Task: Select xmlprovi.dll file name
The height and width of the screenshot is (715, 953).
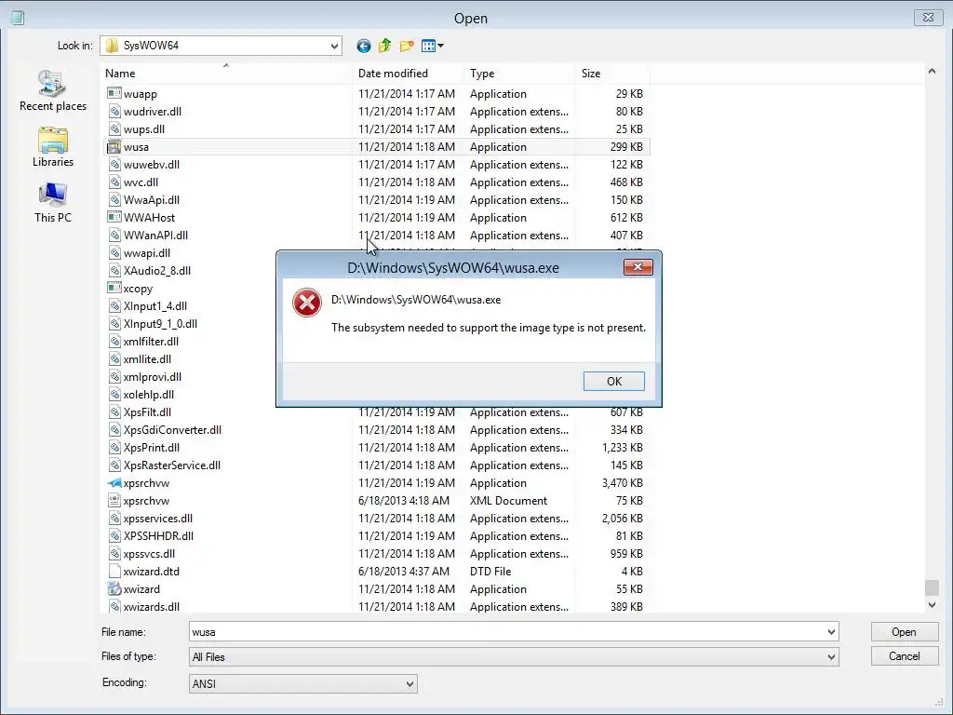Action: pyautogui.click(x=152, y=376)
